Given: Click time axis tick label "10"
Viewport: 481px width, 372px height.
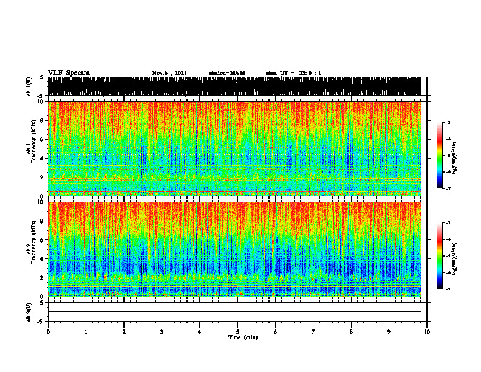Looking at the screenshot, I should [x=427, y=332].
